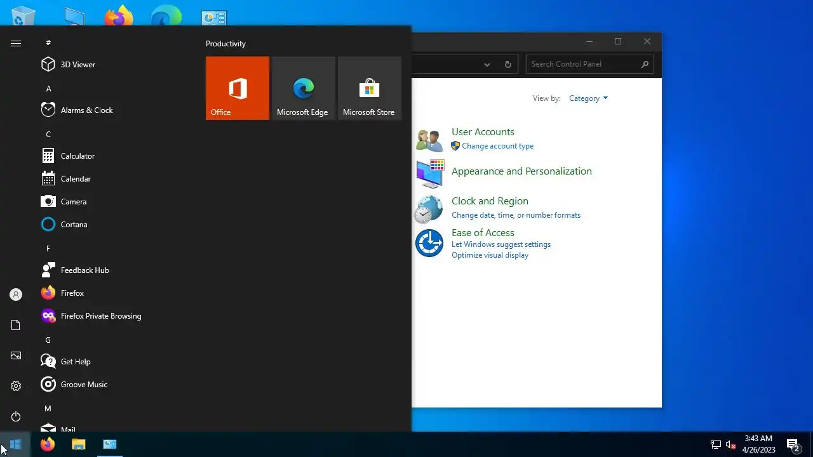Image resolution: width=813 pixels, height=457 pixels.
Task: Open the View by Category dropdown
Action: [588, 98]
